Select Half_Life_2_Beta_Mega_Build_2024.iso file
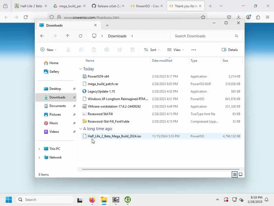274x206 pixels. 161,136
